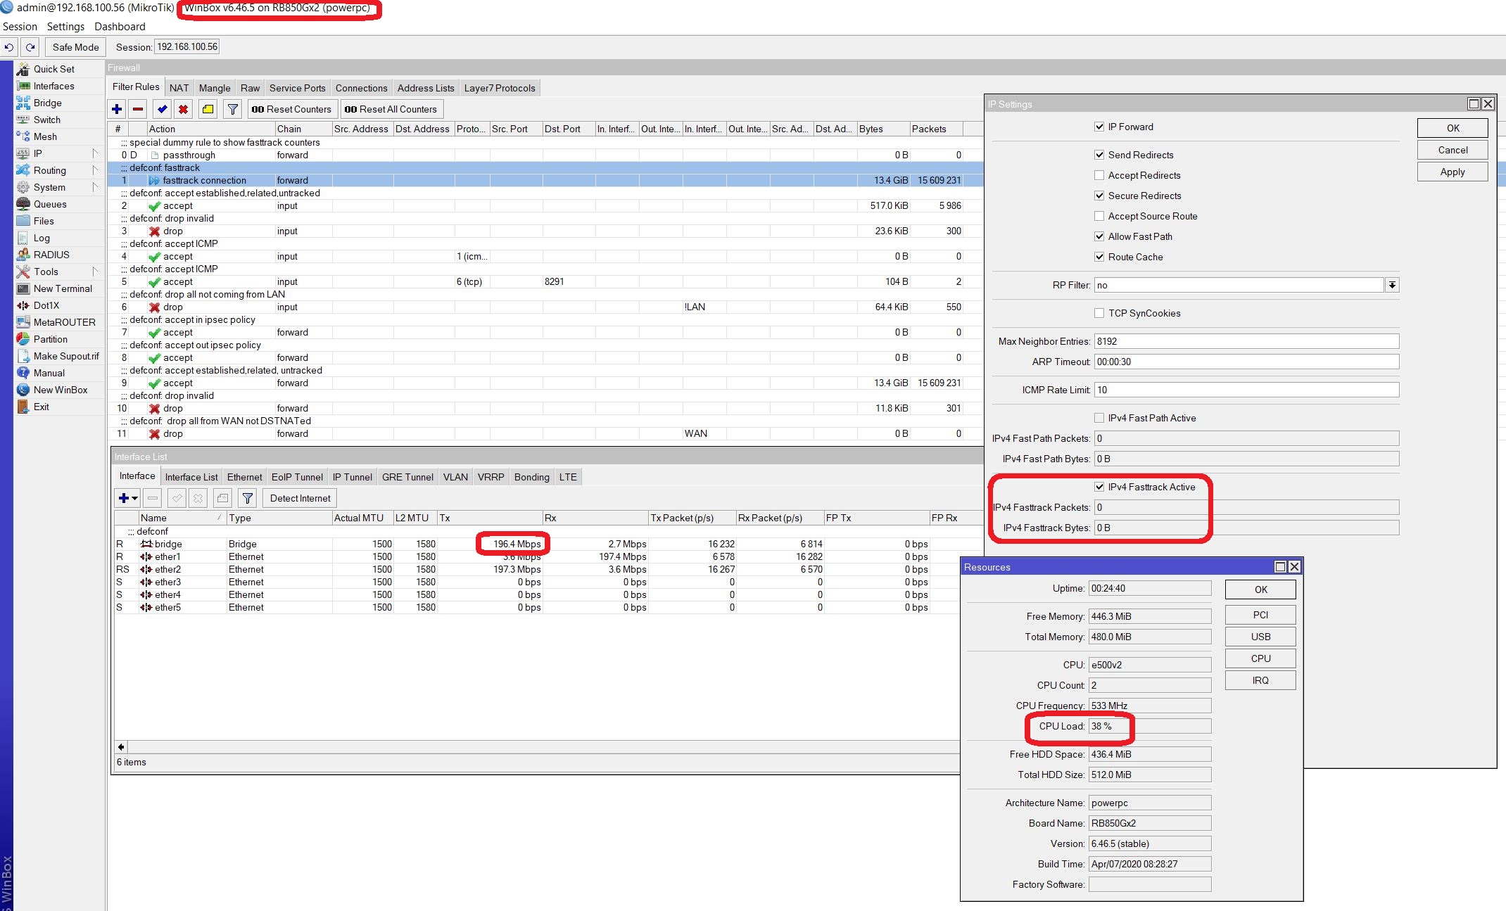Switch to the Connections tab
The width and height of the screenshot is (1506, 911).
click(361, 88)
